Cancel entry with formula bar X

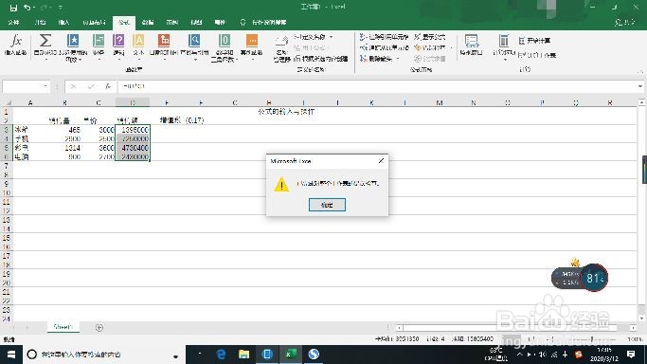coord(73,86)
